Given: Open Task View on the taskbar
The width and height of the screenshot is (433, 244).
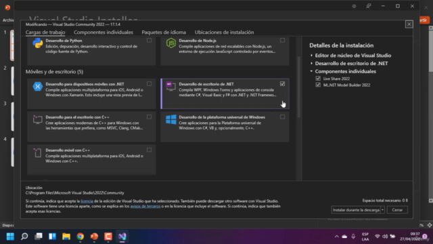Looking at the screenshot, I should (39, 237).
